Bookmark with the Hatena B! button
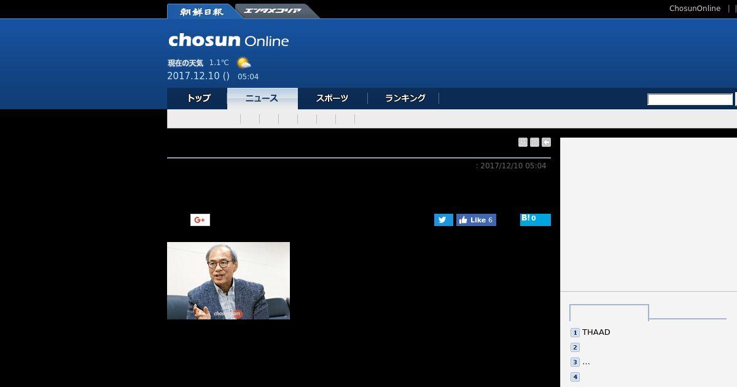 click(536, 219)
